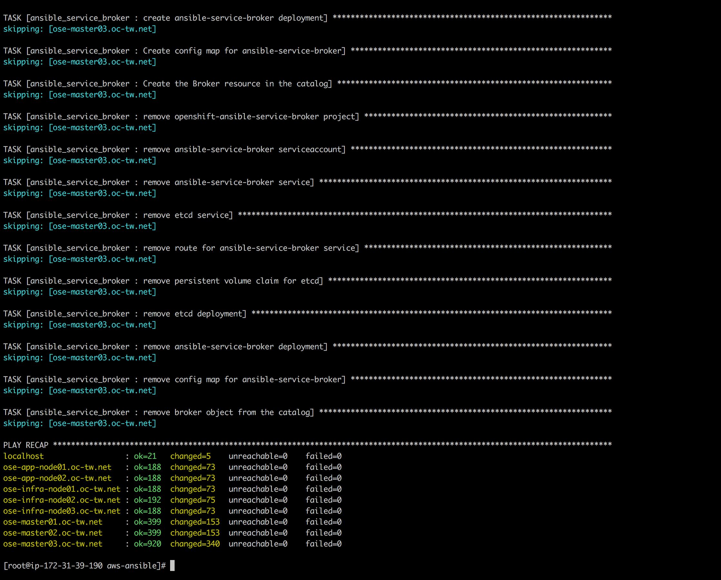The height and width of the screenshot is (580, 721).
Task: Click the 'remove persistent volume claim for etcd' line
Action: [x=308, y=281]
